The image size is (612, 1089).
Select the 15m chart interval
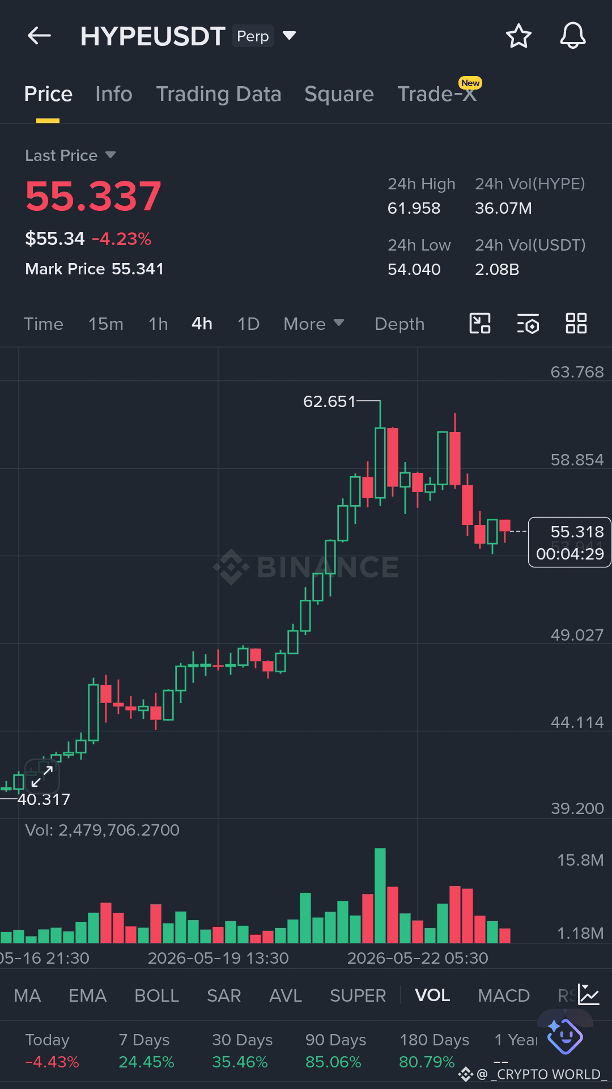pyautogui.click(x=106, y=324)
